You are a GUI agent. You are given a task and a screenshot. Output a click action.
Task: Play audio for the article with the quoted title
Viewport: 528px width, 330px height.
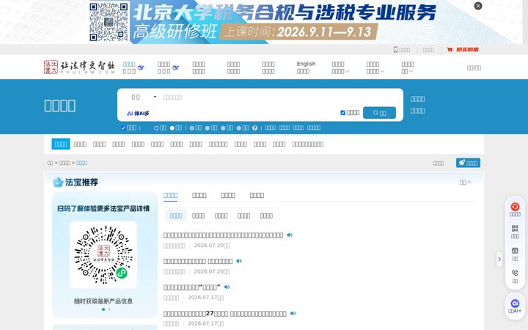click(227, 287)
